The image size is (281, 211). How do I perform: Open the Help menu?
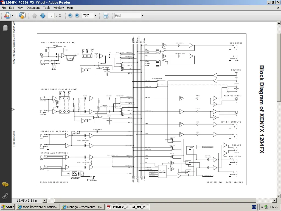[70, 8]
